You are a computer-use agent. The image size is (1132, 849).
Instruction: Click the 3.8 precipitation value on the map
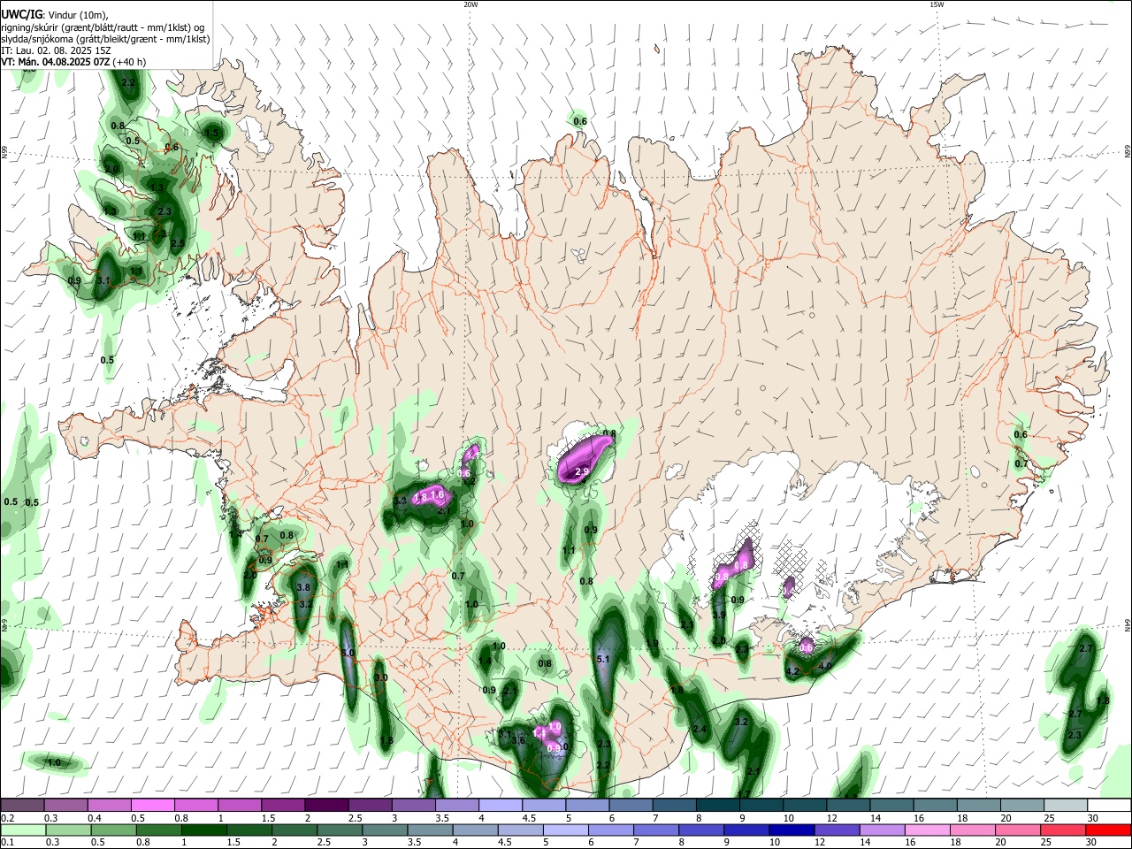click(303, 587)
